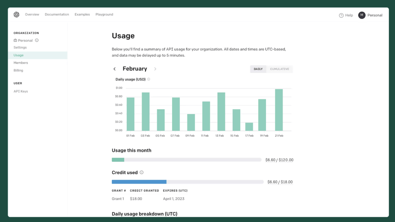
Task: Switch chart view to CUMULATIVE
Action: [x=280, y=69]
